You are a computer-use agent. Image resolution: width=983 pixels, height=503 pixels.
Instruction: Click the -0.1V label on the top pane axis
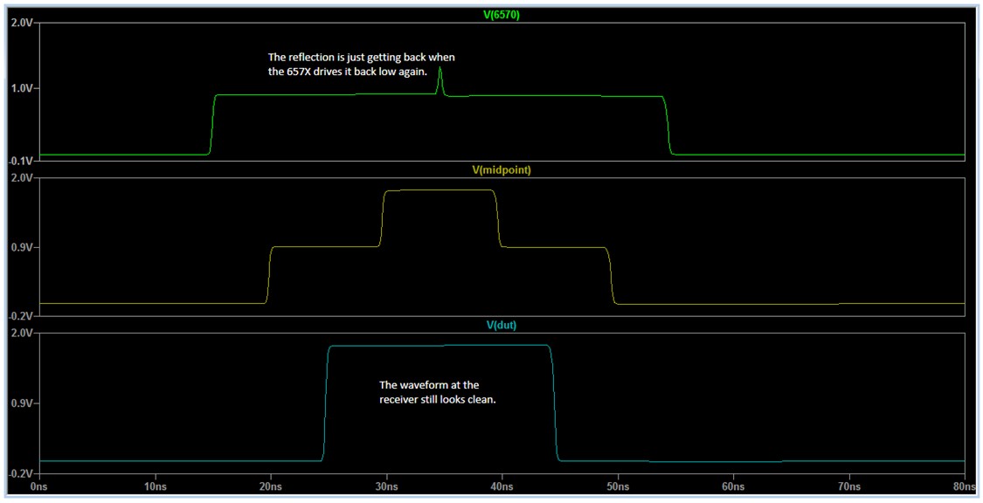19,160
